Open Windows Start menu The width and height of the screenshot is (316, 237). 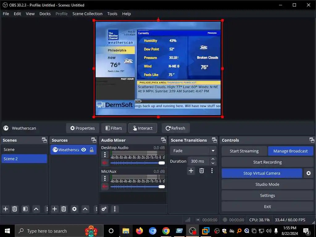7,231
